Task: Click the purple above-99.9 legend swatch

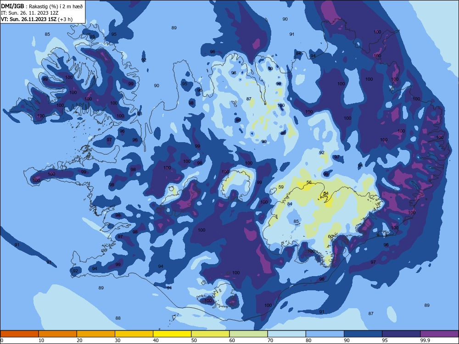Action: (x=439, y=334)
